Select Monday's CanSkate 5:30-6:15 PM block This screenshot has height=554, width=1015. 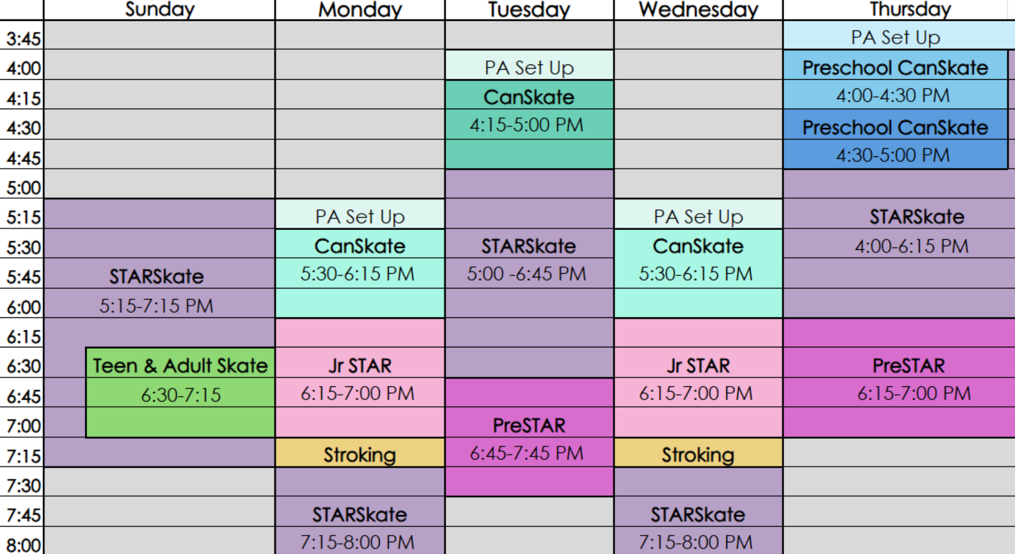(360, 274)
